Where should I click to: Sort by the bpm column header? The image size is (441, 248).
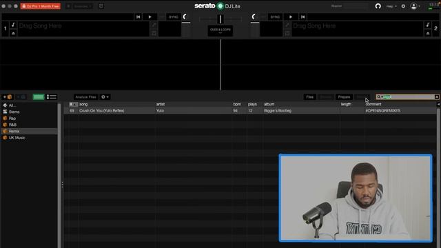click(237, 104)
